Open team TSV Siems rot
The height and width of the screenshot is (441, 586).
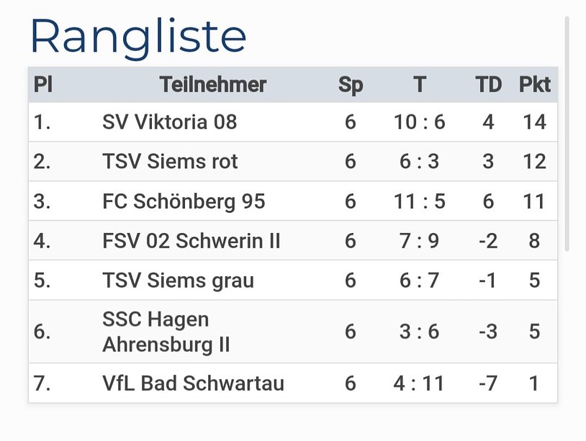(170, 161)
